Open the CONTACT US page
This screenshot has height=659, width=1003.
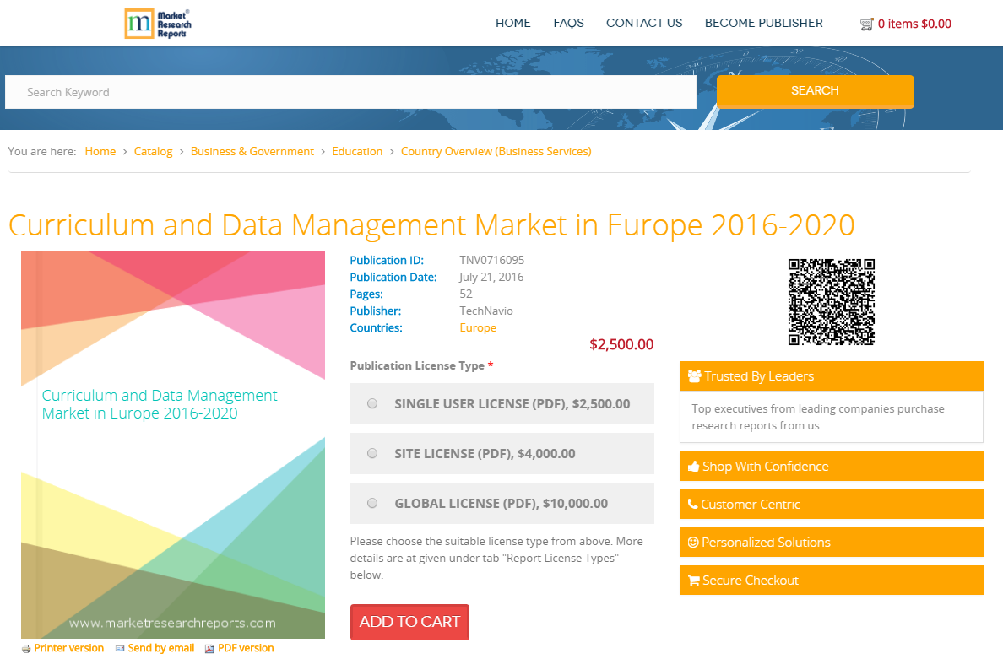click(644, 23)
